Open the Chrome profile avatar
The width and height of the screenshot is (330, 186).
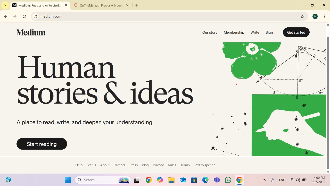pyautogui.click(x=315, y=16)
